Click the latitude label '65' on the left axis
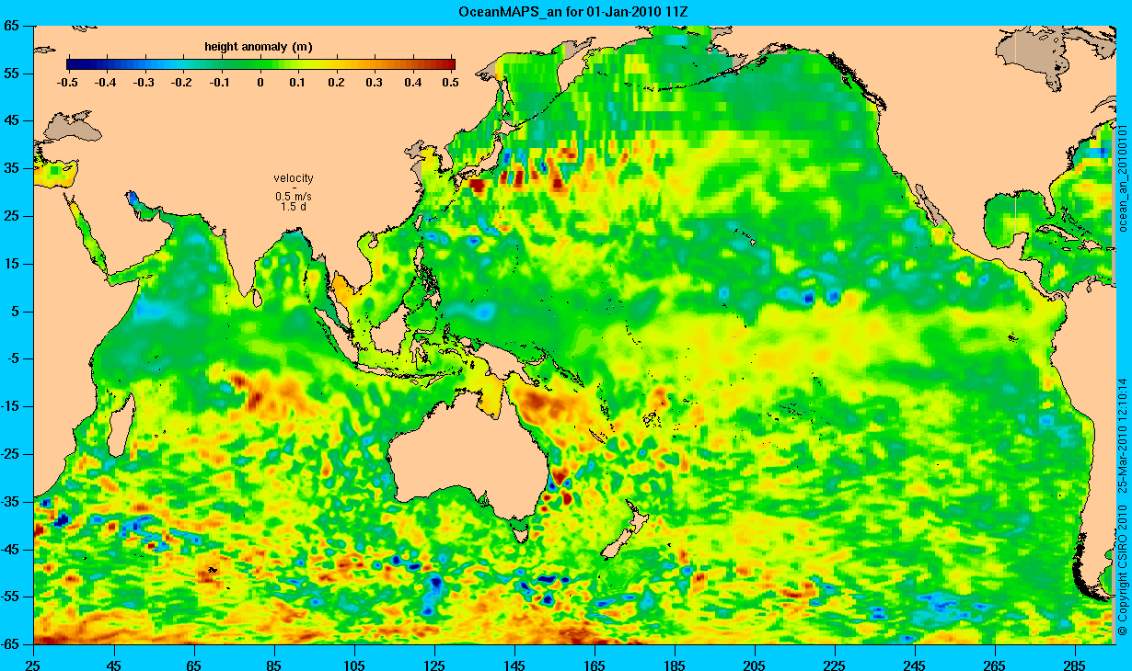1132x671 pixels. click(13, 26)
